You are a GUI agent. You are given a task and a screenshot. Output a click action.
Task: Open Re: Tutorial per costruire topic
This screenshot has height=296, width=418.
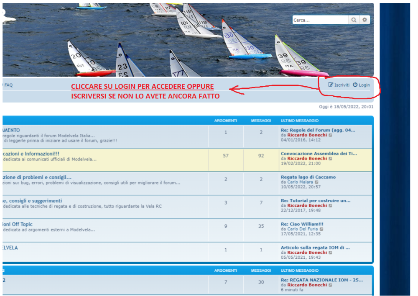pos(316,201)
